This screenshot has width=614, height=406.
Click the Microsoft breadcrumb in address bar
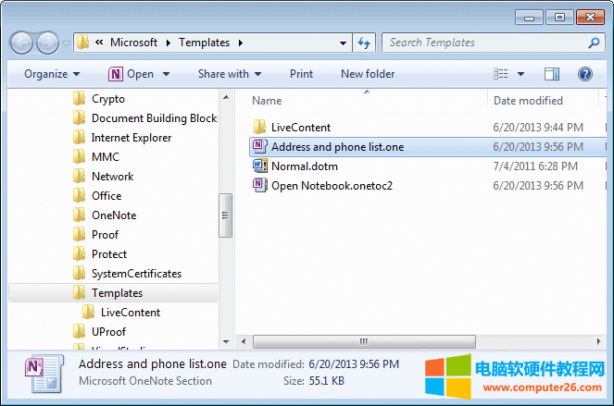[x=133, y=43]
